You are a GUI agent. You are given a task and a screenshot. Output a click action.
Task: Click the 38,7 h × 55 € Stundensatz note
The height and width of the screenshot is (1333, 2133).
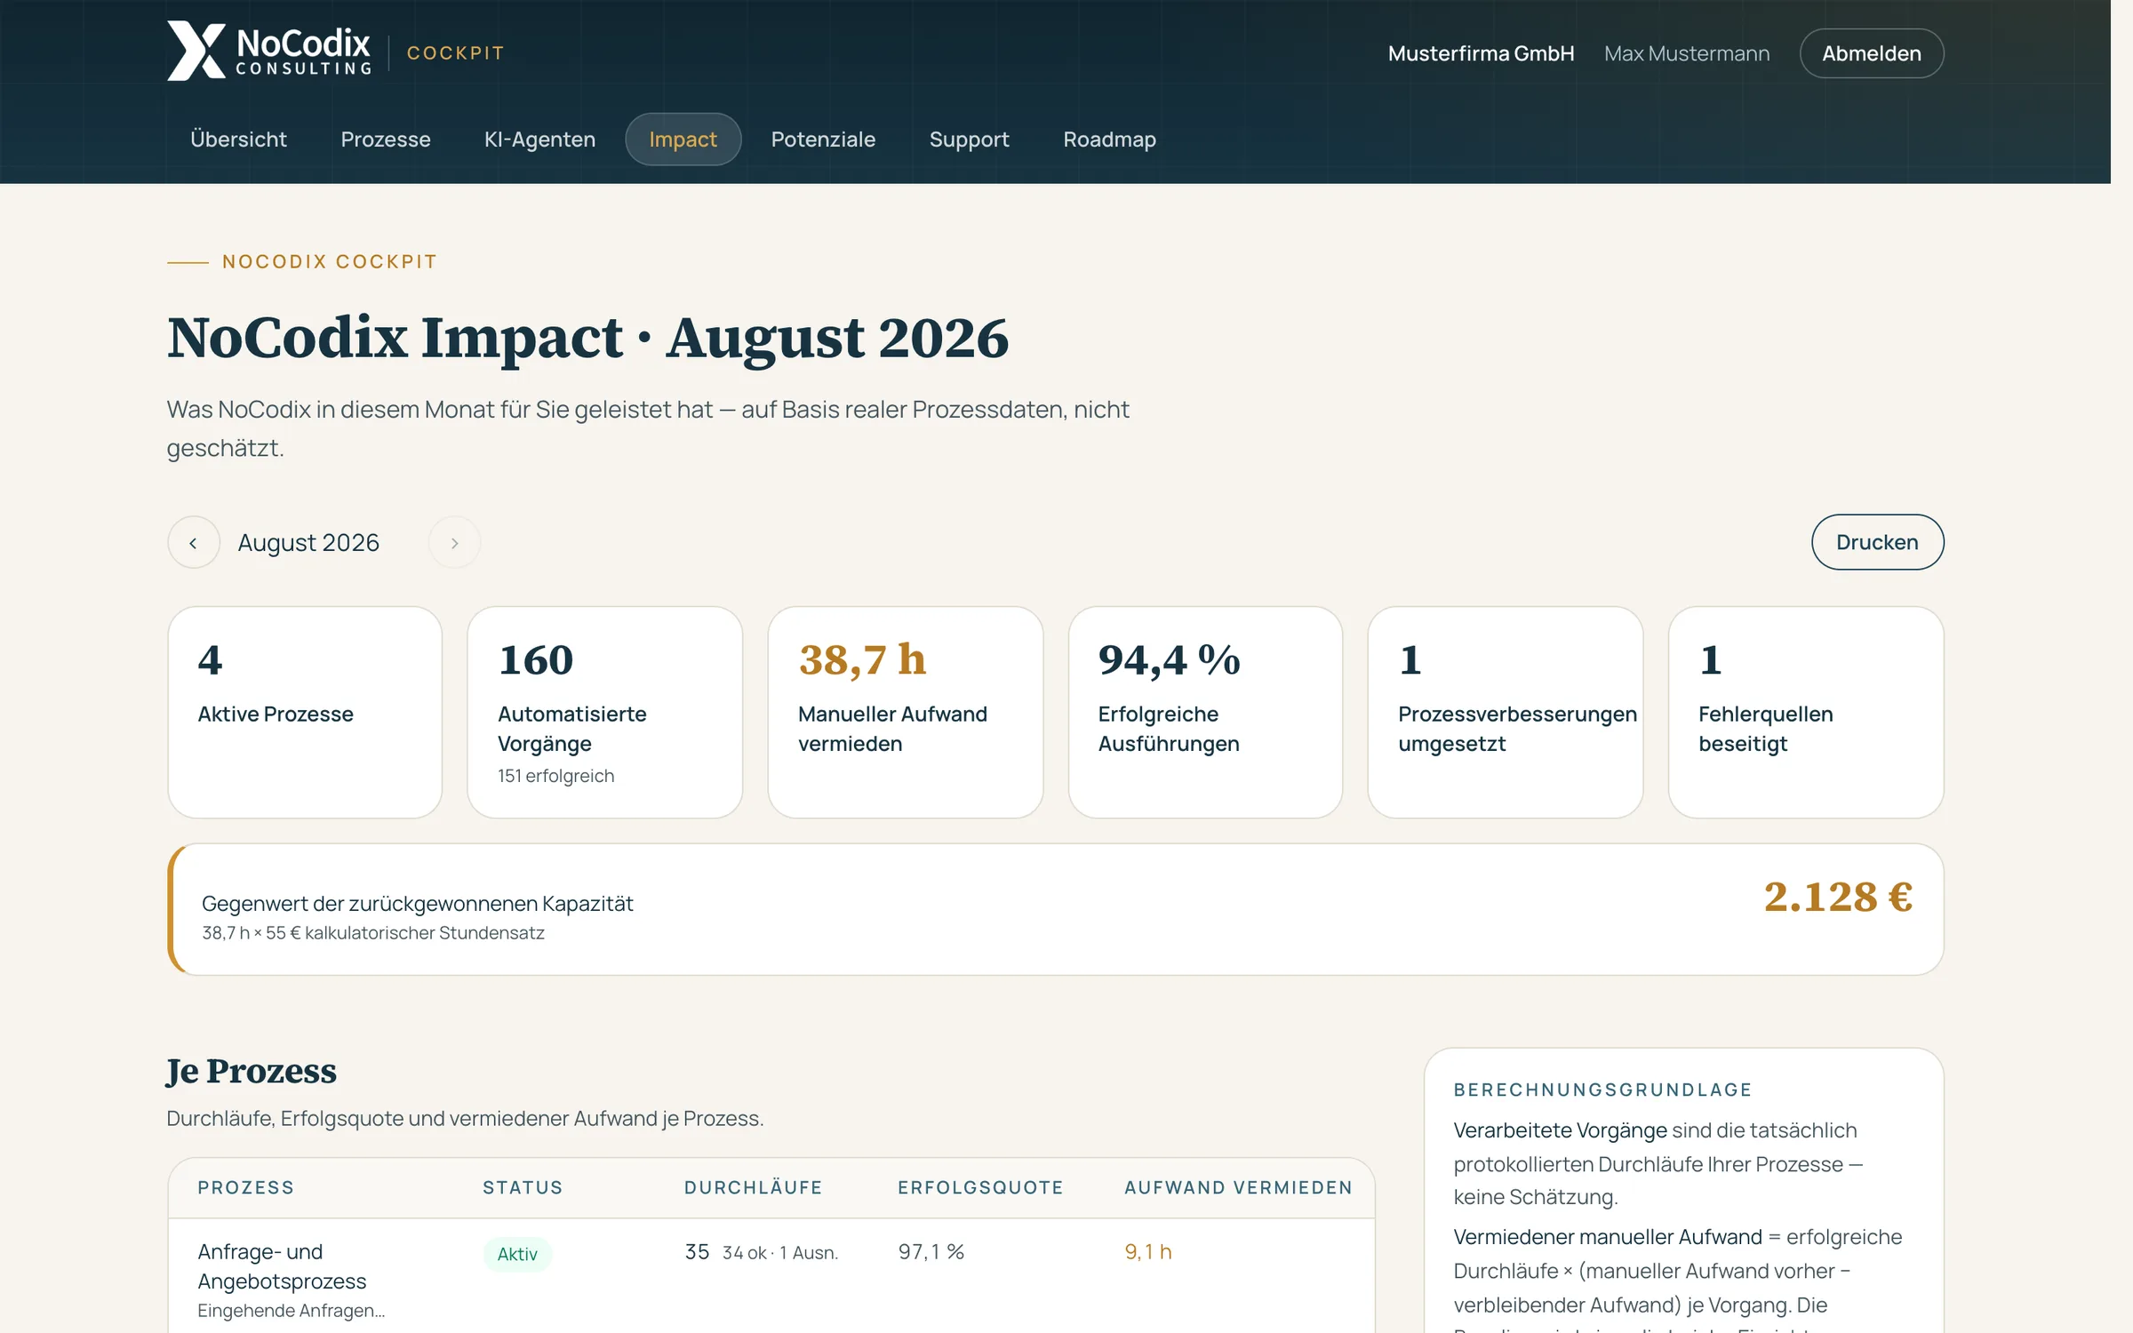[x=373, y=933]
